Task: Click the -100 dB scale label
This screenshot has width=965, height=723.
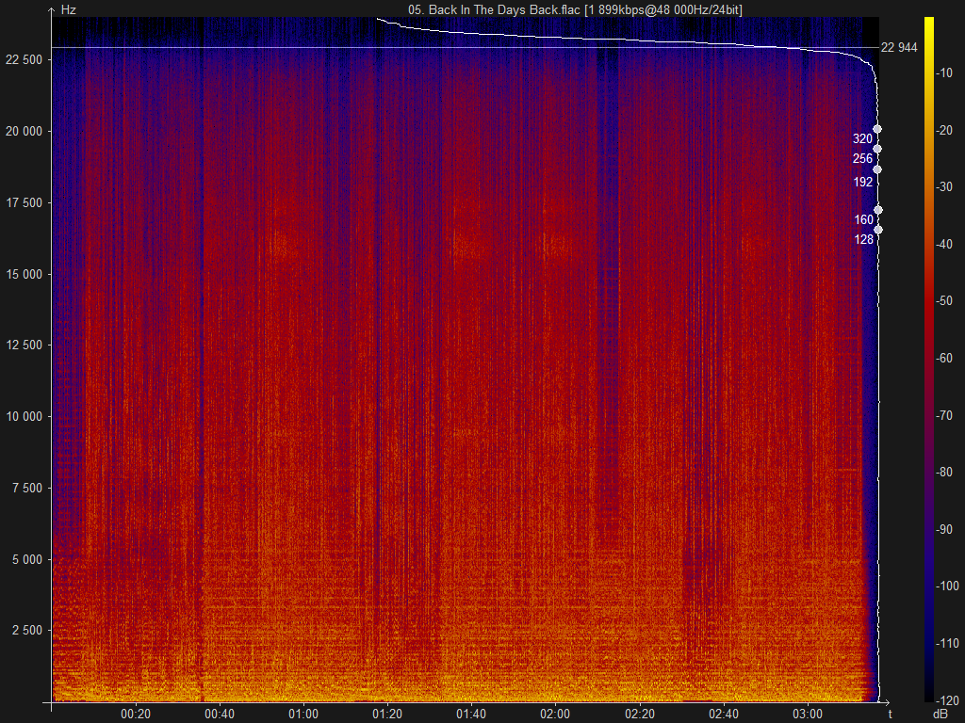Action: coord(946,586)
